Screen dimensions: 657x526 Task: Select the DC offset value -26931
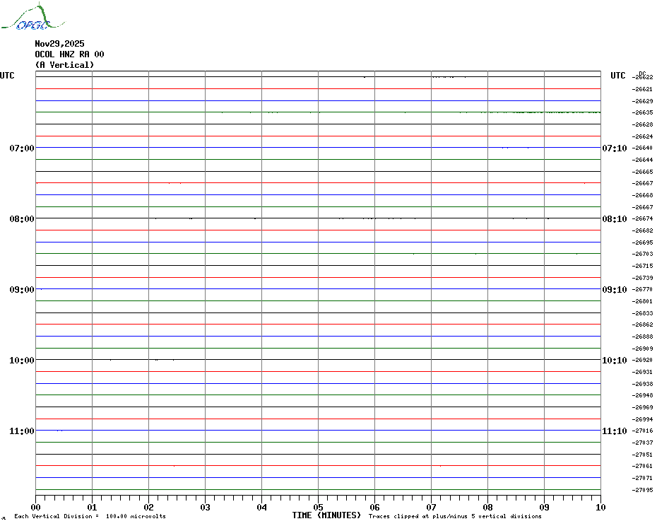642,372
